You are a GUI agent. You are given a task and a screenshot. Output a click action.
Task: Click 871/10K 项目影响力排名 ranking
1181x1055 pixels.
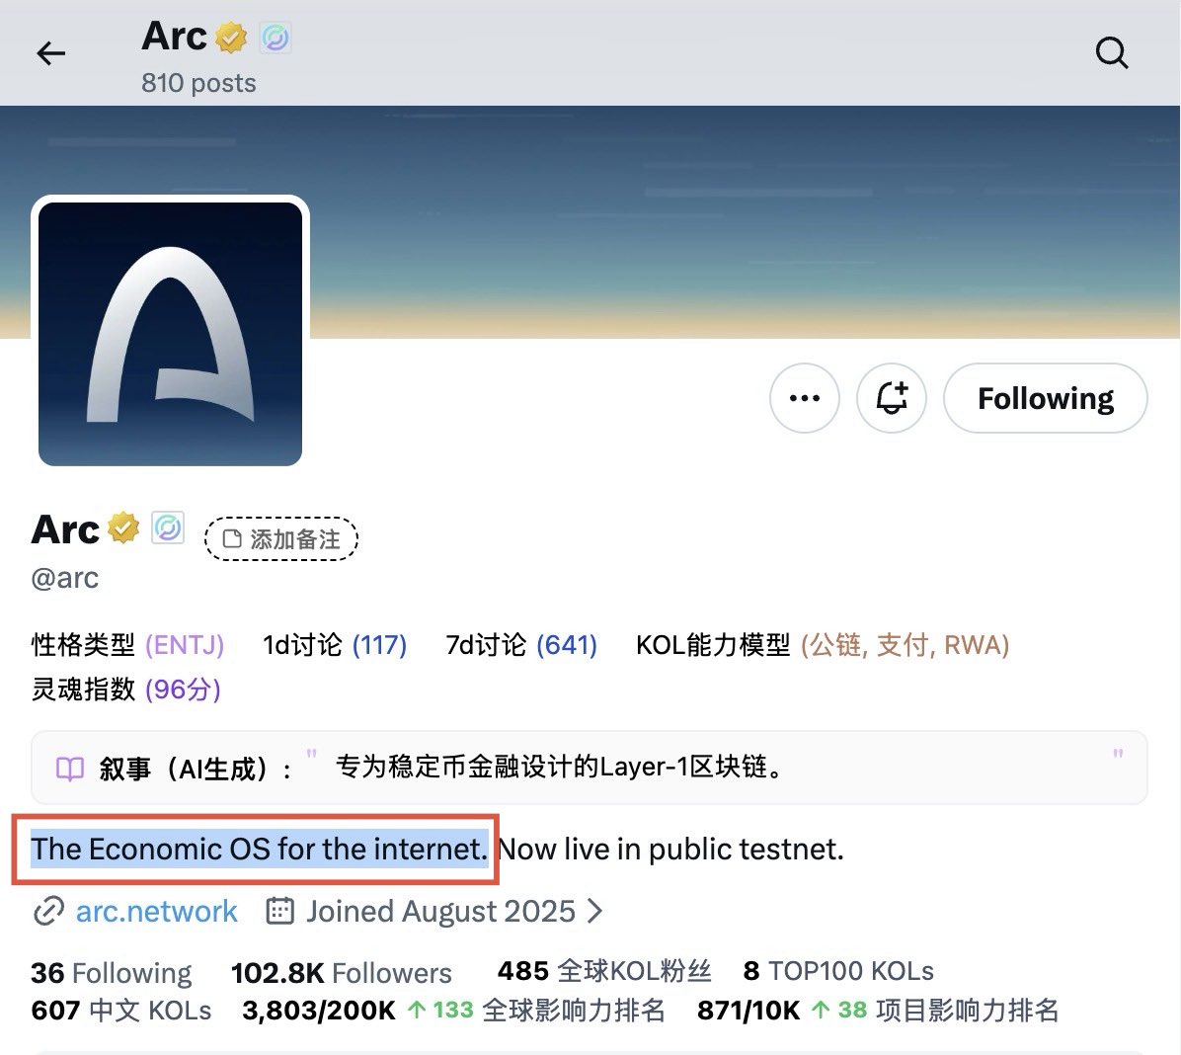coord(878,1011)
